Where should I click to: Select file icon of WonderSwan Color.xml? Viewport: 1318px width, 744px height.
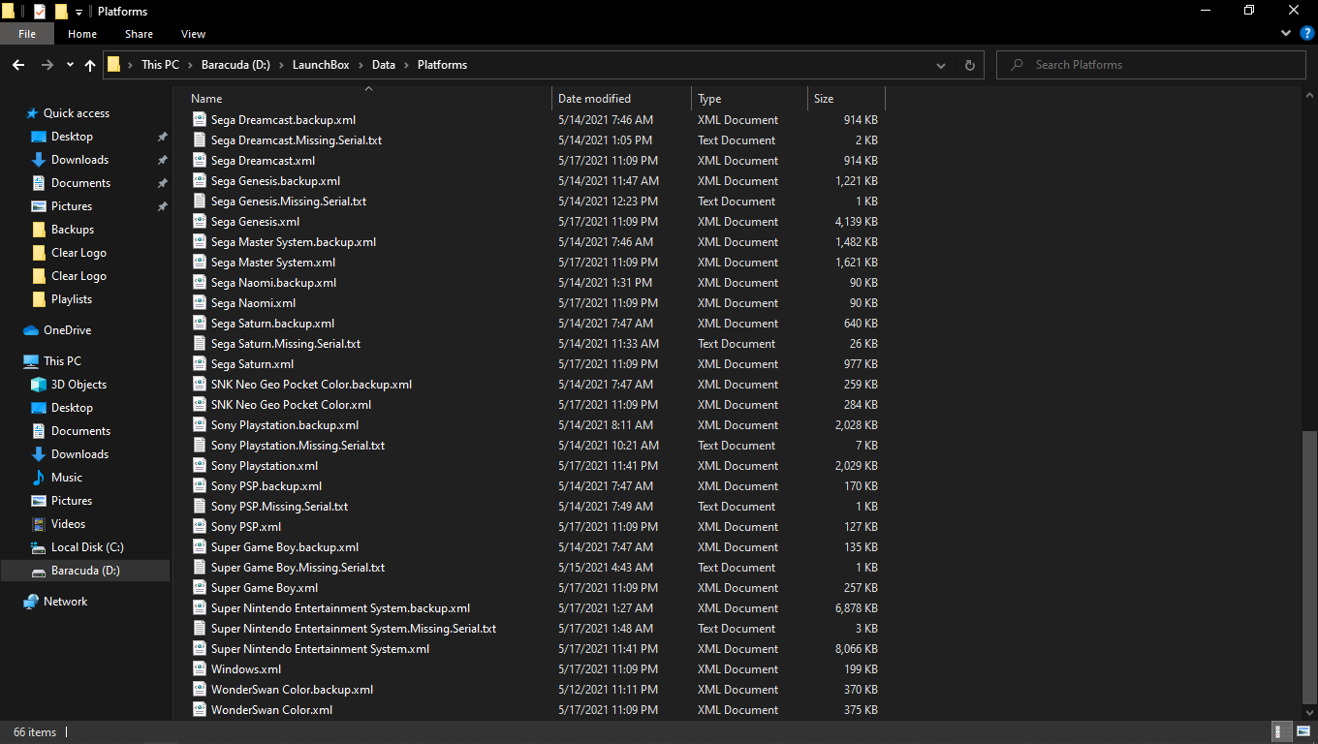(x=200, y=710)
